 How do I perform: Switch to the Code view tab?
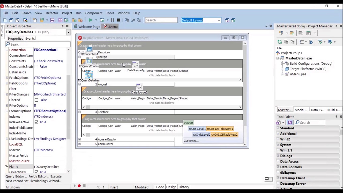(160, 187)
